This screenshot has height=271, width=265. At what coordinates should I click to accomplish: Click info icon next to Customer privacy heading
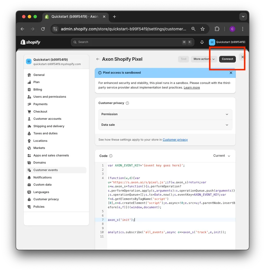click(x=127, y=103)
